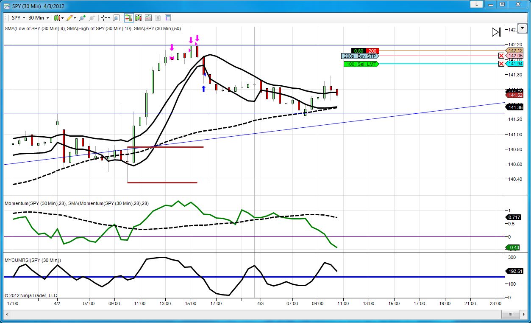Click the 4/3 date label on time axis
Screen dimensions: 531x323
[x=261, y=303]
